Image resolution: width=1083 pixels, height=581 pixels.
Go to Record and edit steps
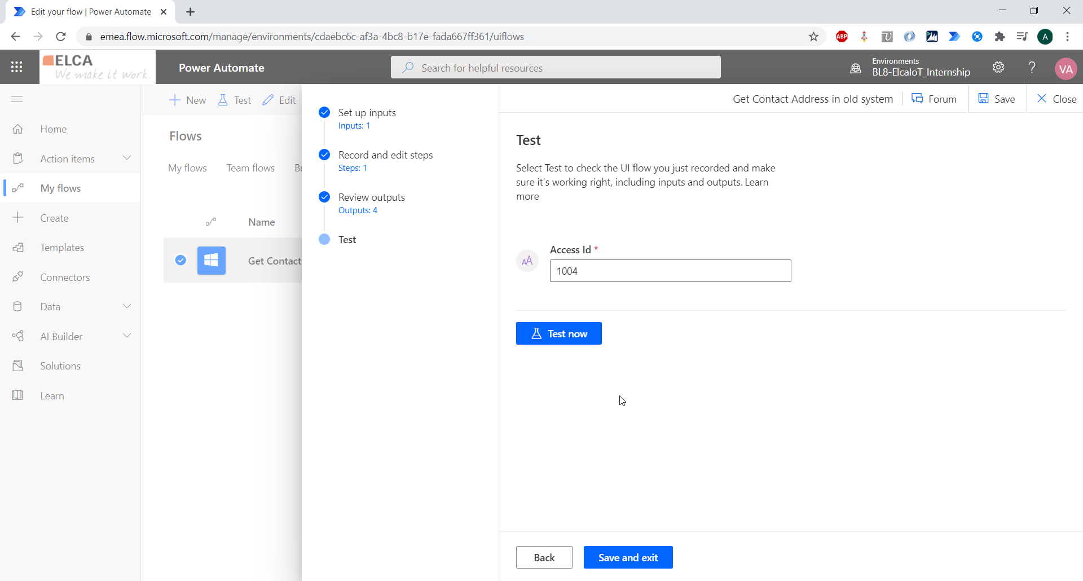[x=386, y=155]
